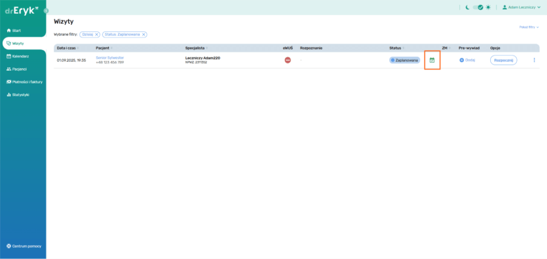Click the Opcje column header
Image resolution: width=547 pixels, height=259 pixels.
(495, 48)
